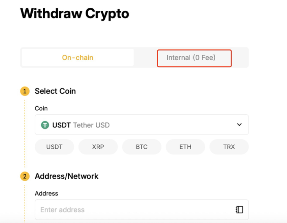The height and width of the screenshot is (223, 287).
Task: Switch to the On-chain tab
Action: pyautogui.click(x=78, y=58)
